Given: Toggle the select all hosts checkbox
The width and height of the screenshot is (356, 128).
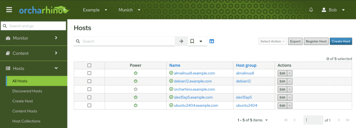Looking at the screenshot, I should pyautogui.click(x=89, y=65).
